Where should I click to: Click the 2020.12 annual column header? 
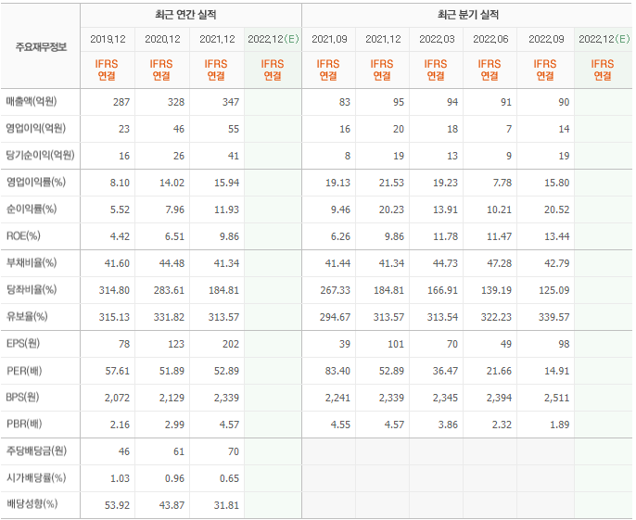click(162, 39)
